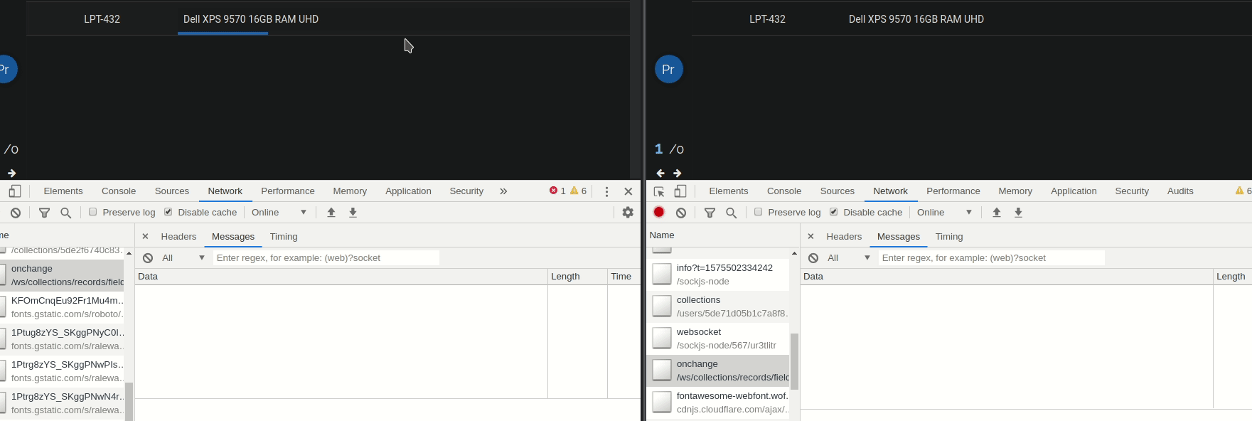Toggle device toolbar in right DevTools
Image resolution: width=1252 pixels, height=421 pixels.
(x=680, y=191)
